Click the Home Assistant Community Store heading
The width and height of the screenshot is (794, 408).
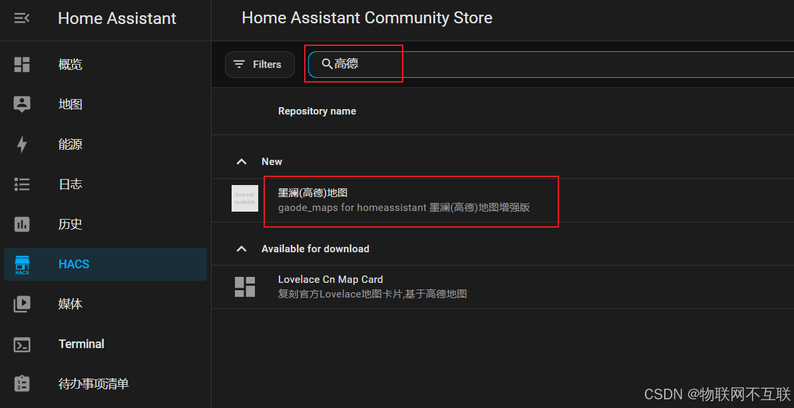[x=367, y=18]
